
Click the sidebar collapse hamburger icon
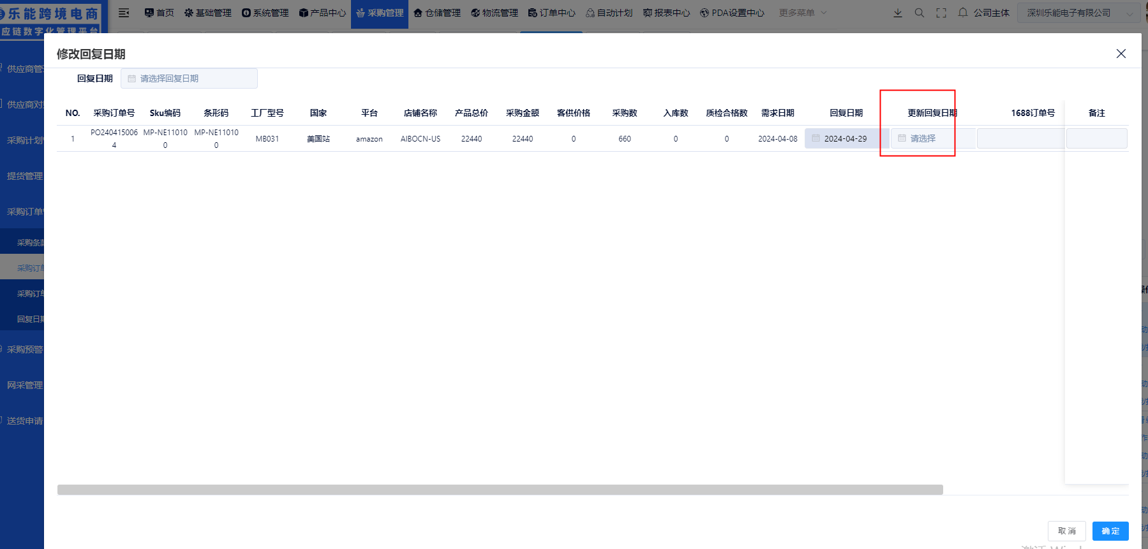[124, 13]
